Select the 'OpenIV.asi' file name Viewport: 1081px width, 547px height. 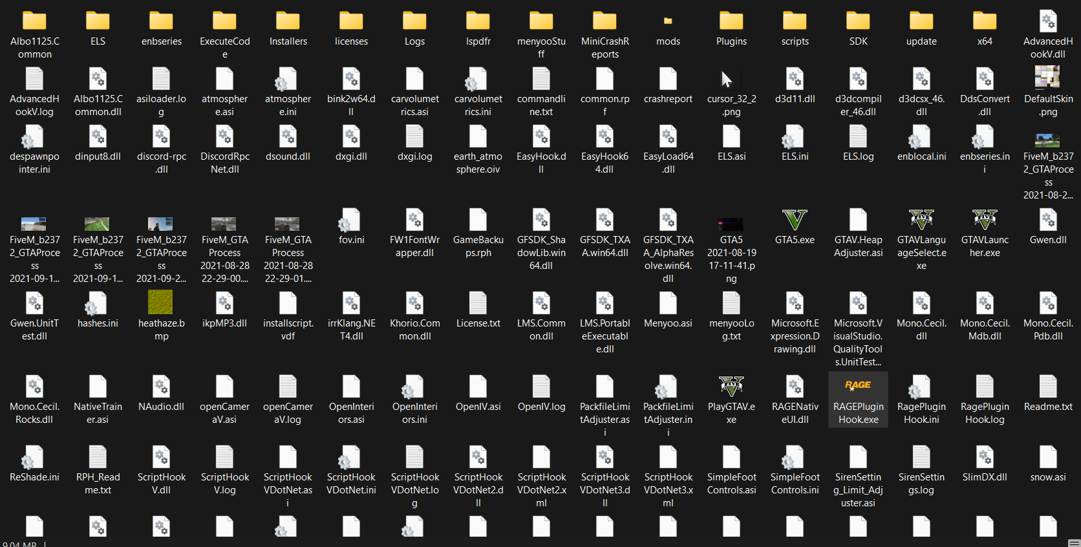tap(478, 407)
